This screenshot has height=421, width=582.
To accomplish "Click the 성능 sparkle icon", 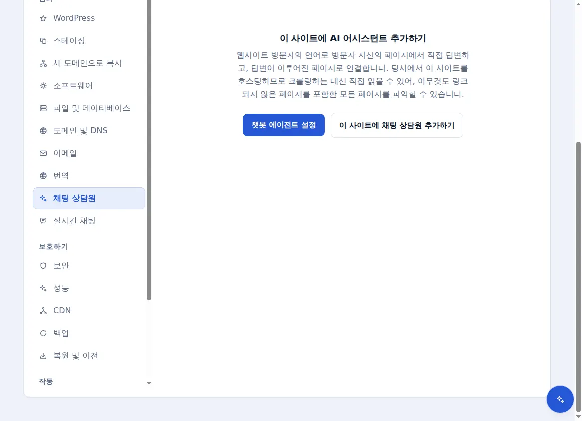I will pos(43,288).
